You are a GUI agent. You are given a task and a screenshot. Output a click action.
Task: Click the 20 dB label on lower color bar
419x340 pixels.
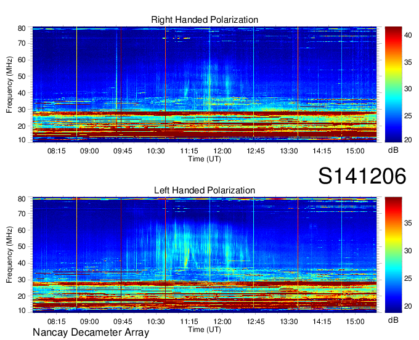(408, 306)
